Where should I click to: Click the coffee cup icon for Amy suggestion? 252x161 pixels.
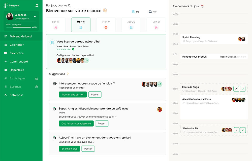coord(54,109)
